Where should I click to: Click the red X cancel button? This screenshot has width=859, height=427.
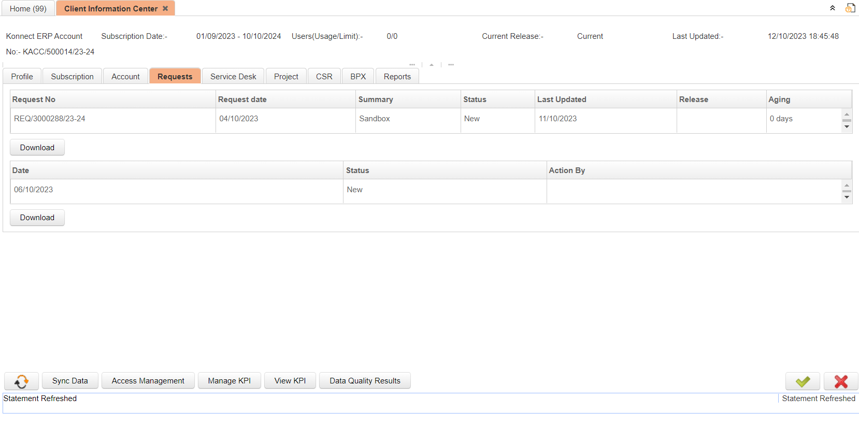coord(840,381)
